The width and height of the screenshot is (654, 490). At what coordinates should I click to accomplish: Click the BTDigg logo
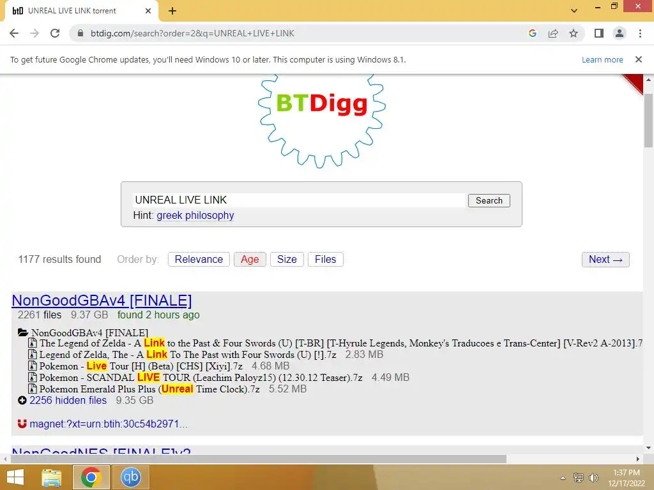click(322, 121)
